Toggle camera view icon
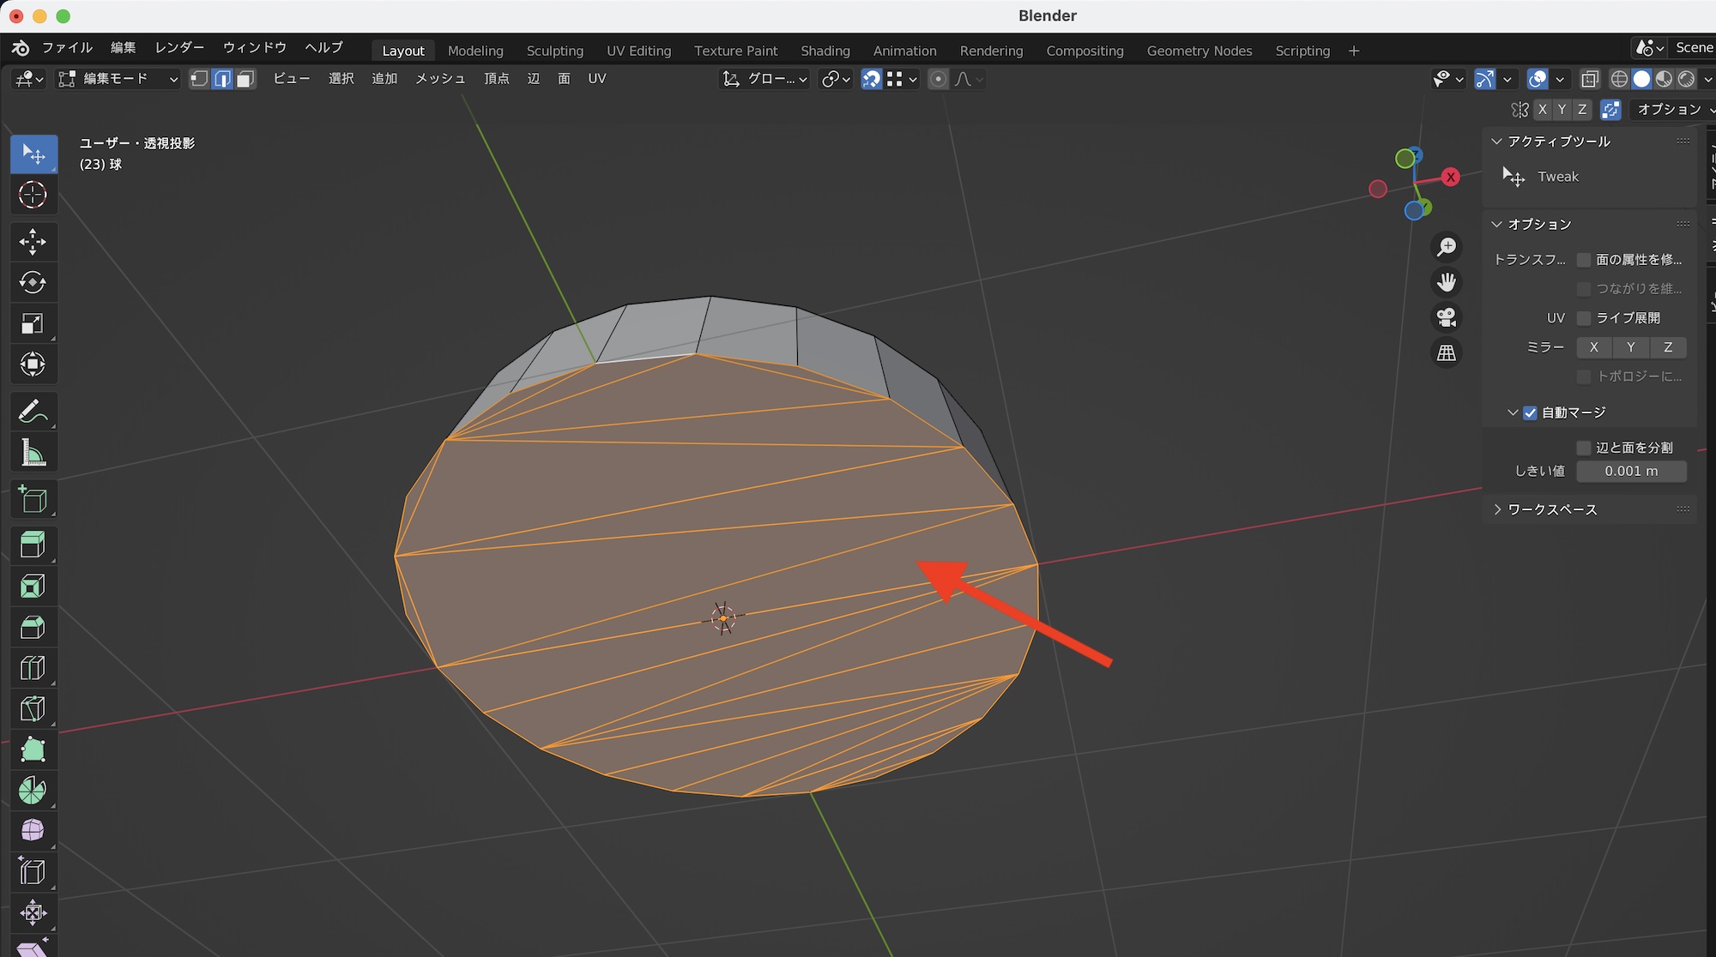Image resolution: width=1716 pixels, height=957 pixels. tap(1447, 317)
